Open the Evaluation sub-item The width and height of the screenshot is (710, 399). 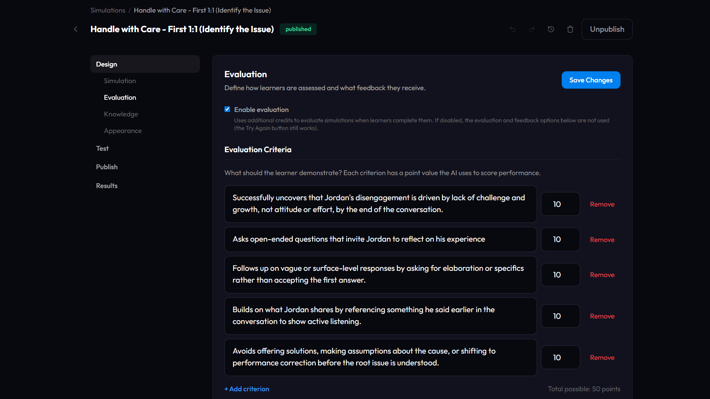[120, 98]
